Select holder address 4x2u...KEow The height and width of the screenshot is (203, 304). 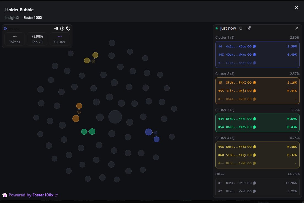[236, 46]
